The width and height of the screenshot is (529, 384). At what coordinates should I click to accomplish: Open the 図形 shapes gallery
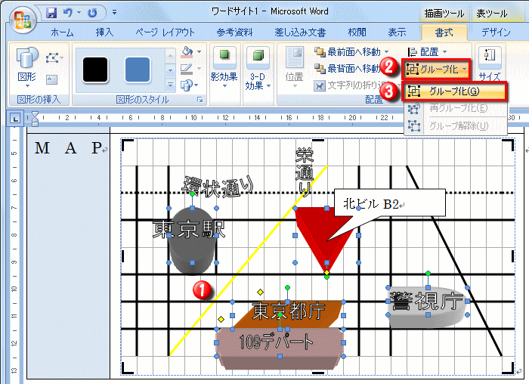pos(26,67)
